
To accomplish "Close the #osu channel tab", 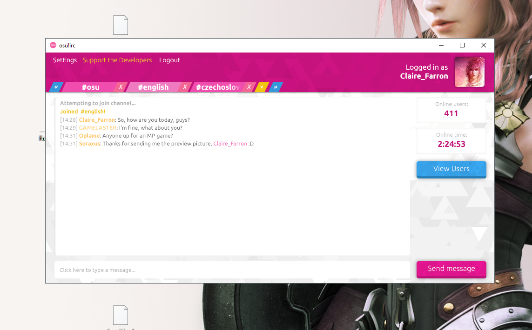I will pos(121,87).
